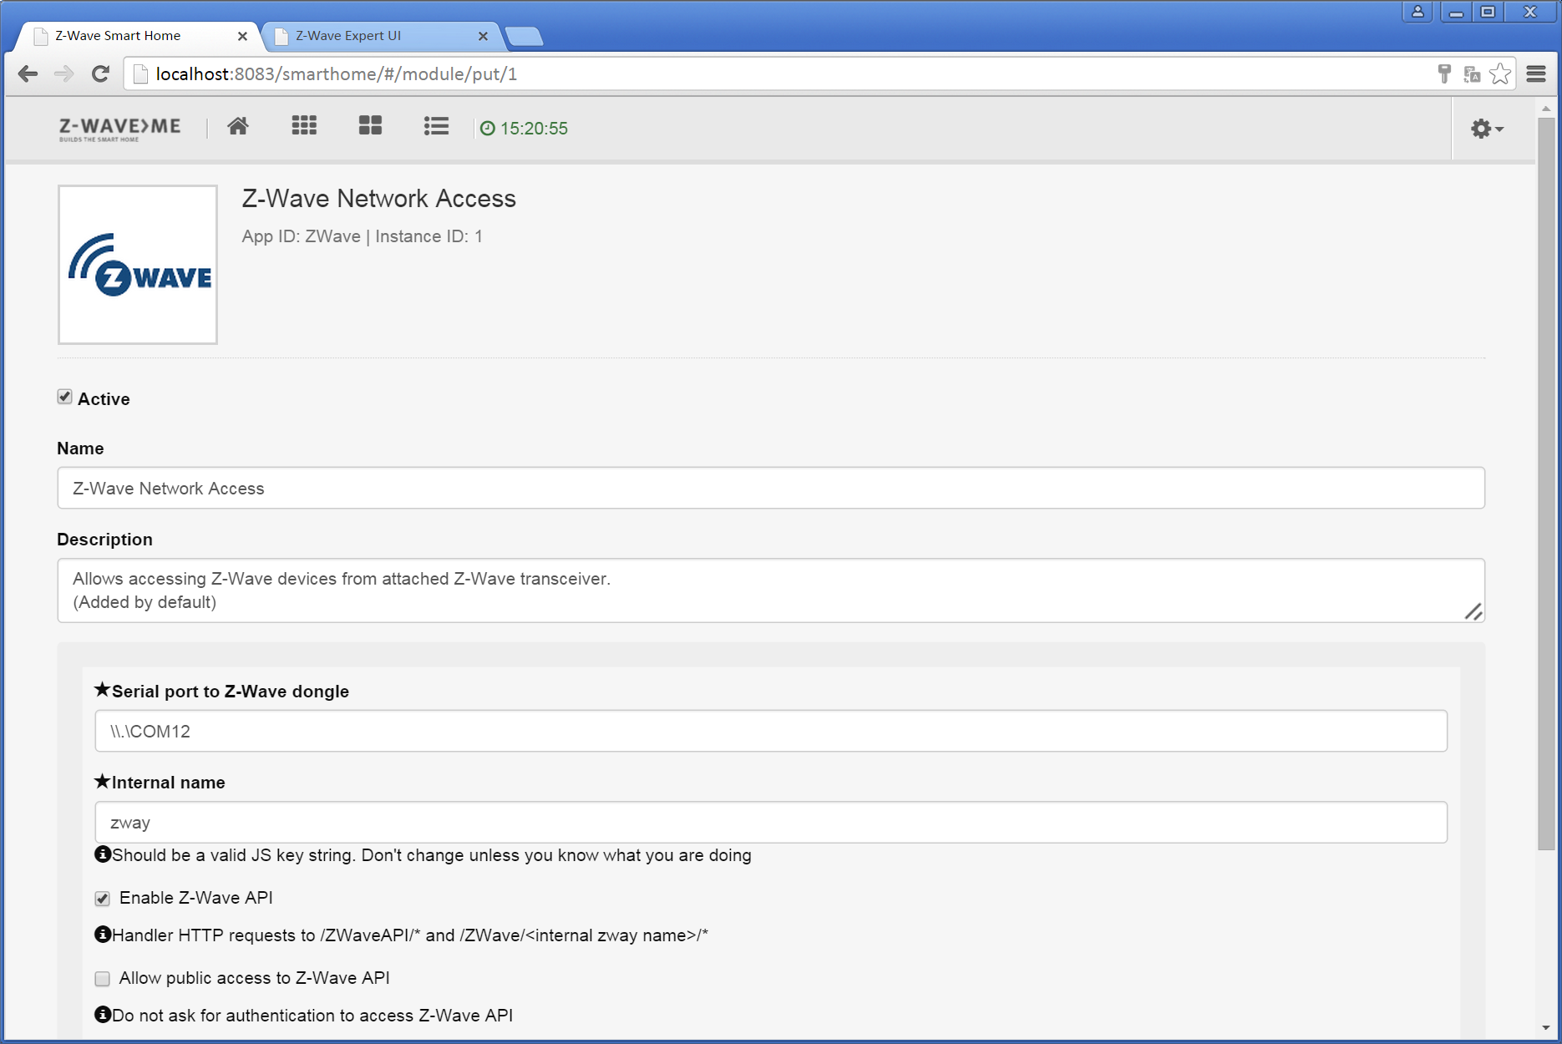The height and width of the screenshot is (1044, 1562).
Task: Open the list events view icon
Action: point(436,126)
